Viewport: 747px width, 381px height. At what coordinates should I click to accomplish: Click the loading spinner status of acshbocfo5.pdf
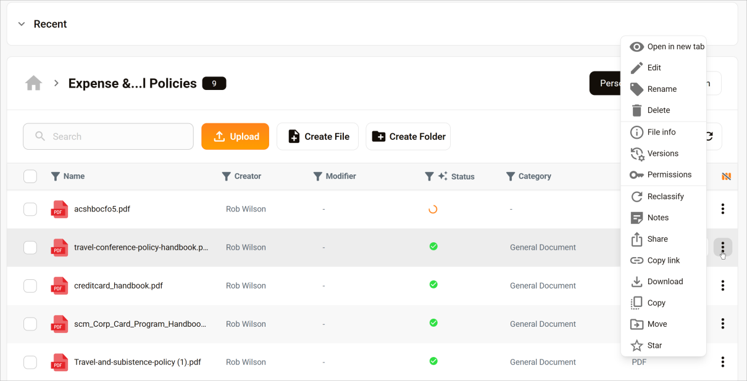point(433,209)
